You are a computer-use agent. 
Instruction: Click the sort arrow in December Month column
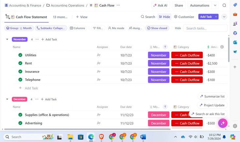(x=165, y=107)
